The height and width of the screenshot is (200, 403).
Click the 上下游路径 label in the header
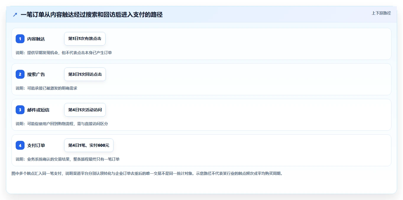point(381,13)
